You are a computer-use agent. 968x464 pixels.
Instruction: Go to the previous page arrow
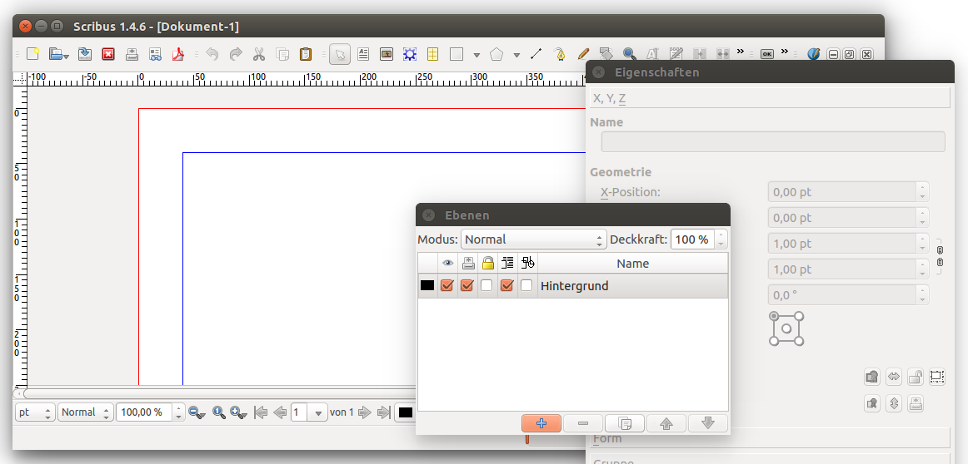[280, 412]
